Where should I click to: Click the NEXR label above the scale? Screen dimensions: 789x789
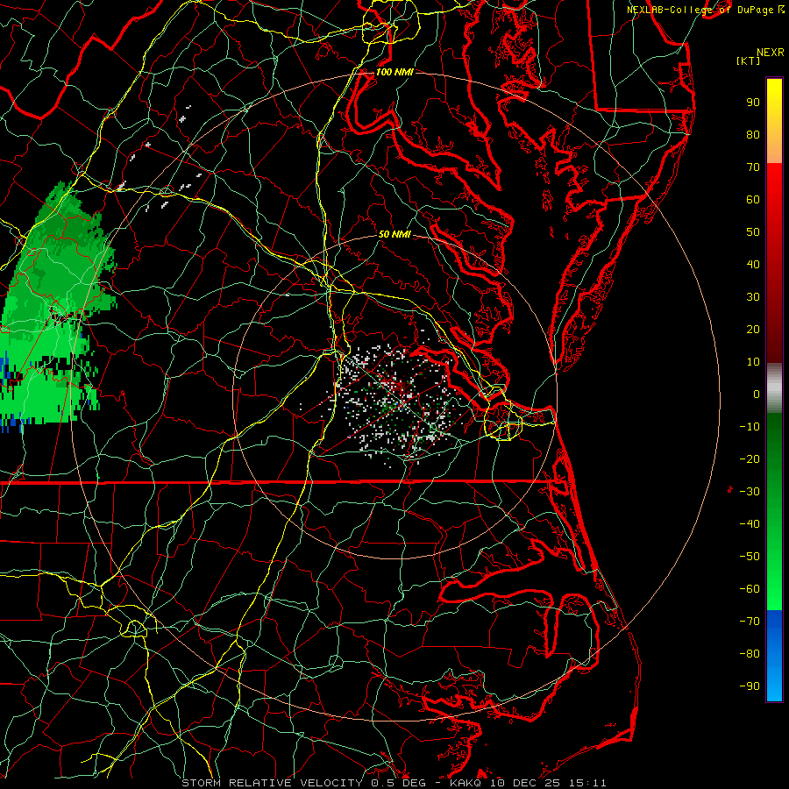771,53
